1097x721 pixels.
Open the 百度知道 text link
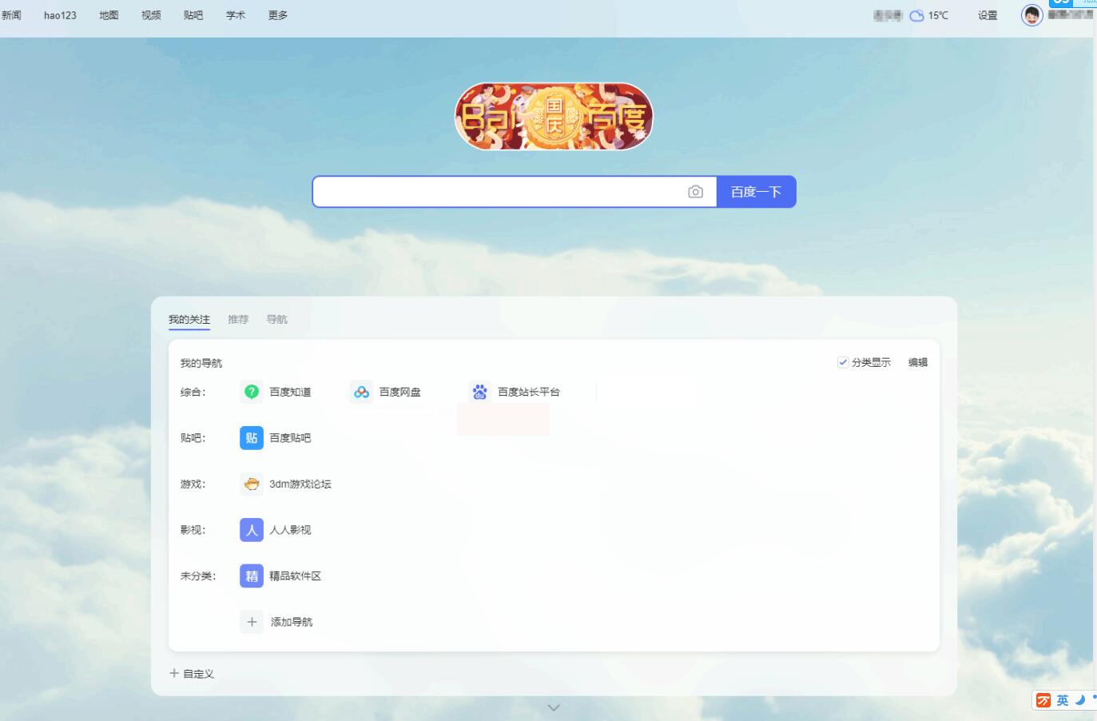click(290, 392)
